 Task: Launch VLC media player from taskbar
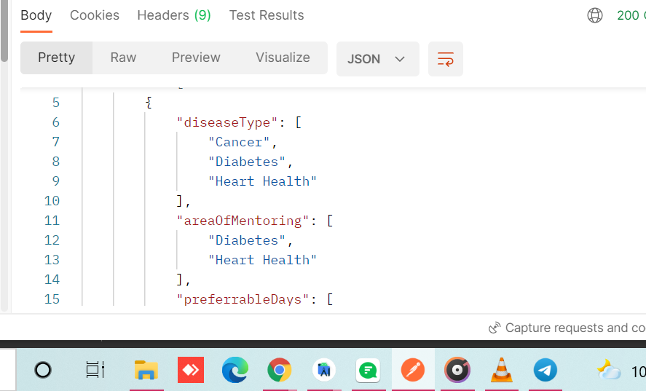click(501, 370)
